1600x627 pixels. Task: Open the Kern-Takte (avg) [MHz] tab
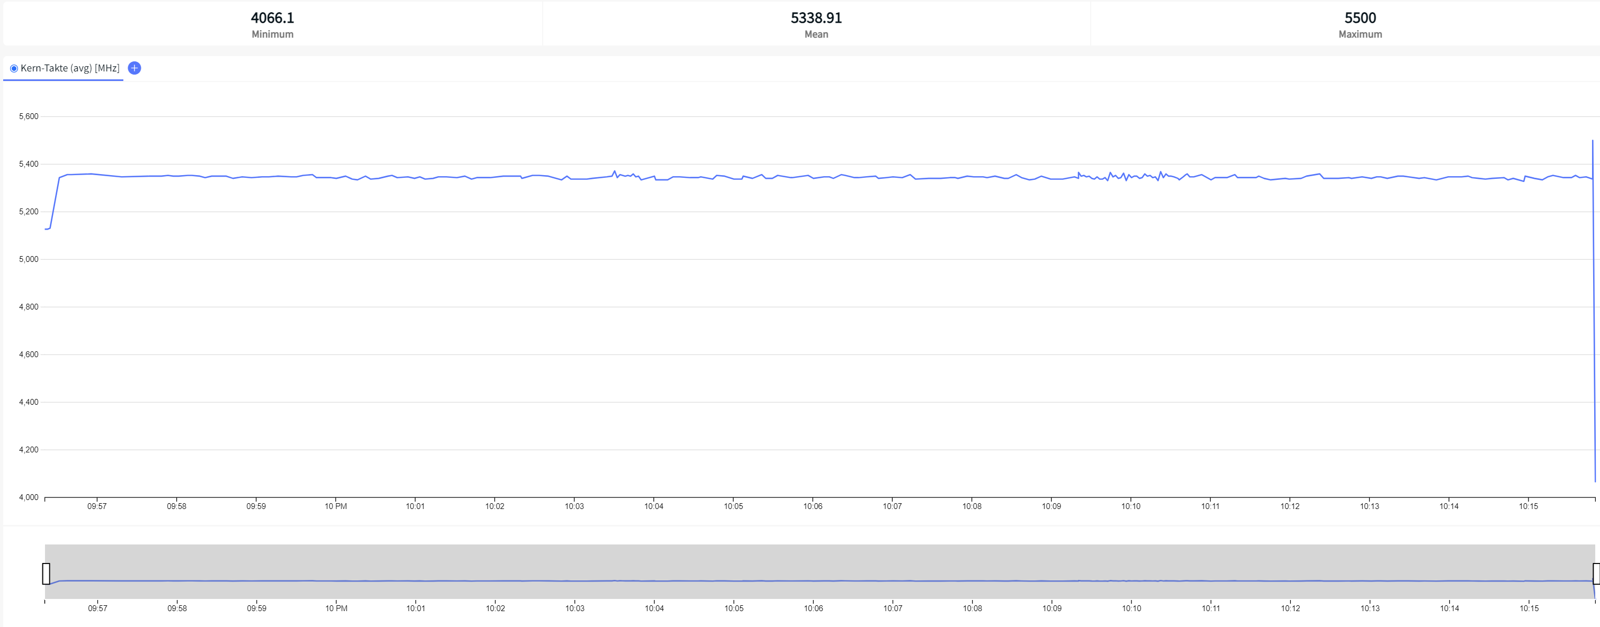69,68
